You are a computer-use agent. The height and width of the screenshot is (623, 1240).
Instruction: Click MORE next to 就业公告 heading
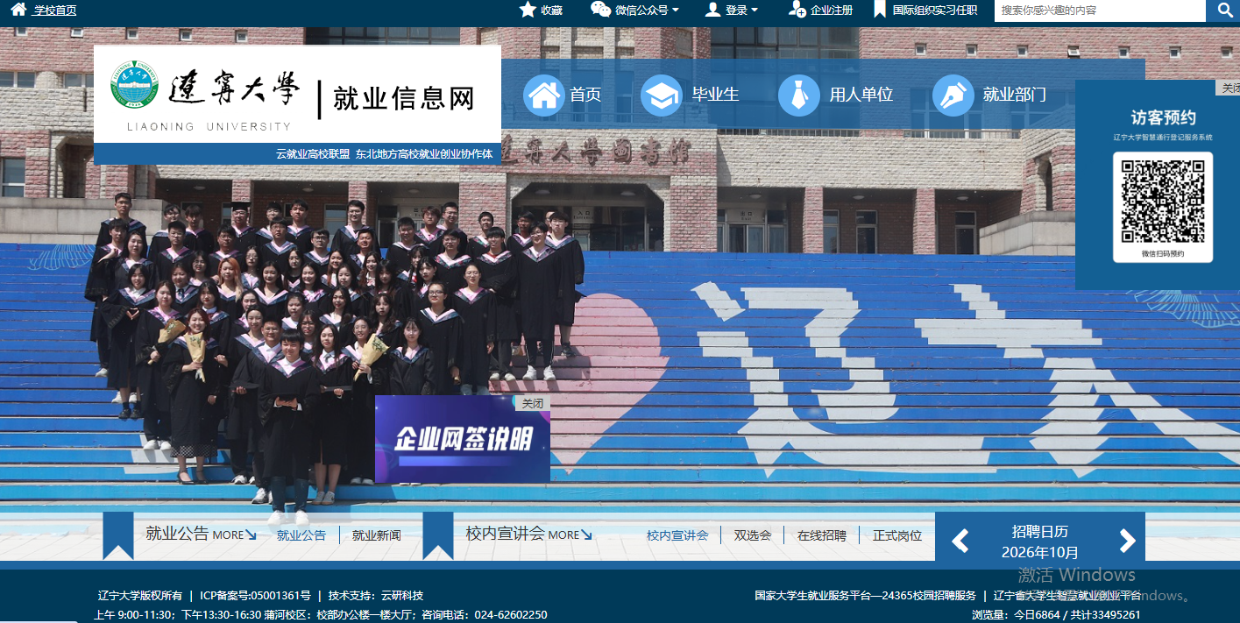point(235,535)
